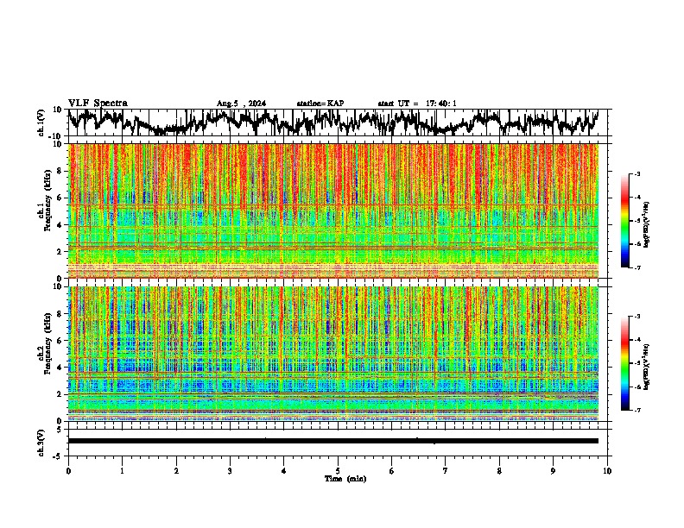Select tick label 7 on the time axis
This screenshot has height=528, width=684.
click(x=446, y=471)
